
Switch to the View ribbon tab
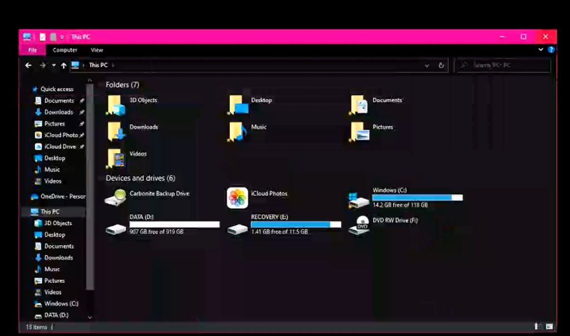[97, 50]
